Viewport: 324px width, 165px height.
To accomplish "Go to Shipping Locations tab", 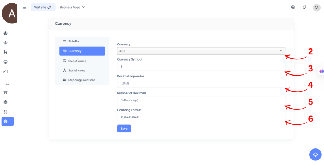I will click(x=82, y=80).
